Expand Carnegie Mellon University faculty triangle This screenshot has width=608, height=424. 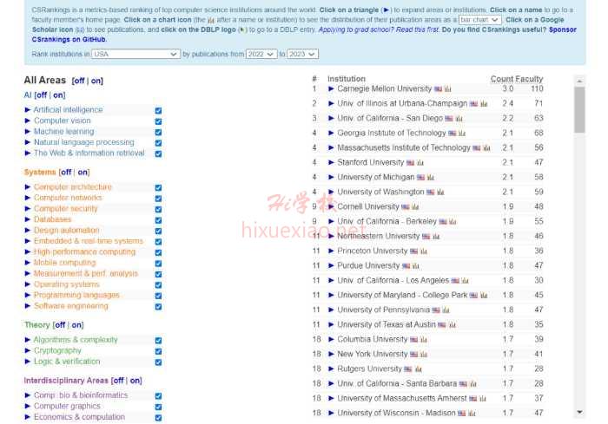(331, 88)
